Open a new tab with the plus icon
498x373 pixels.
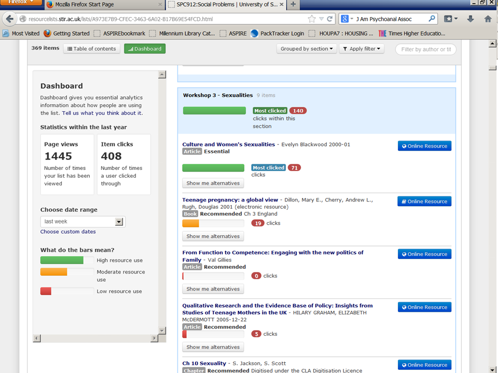pos(293,5)
